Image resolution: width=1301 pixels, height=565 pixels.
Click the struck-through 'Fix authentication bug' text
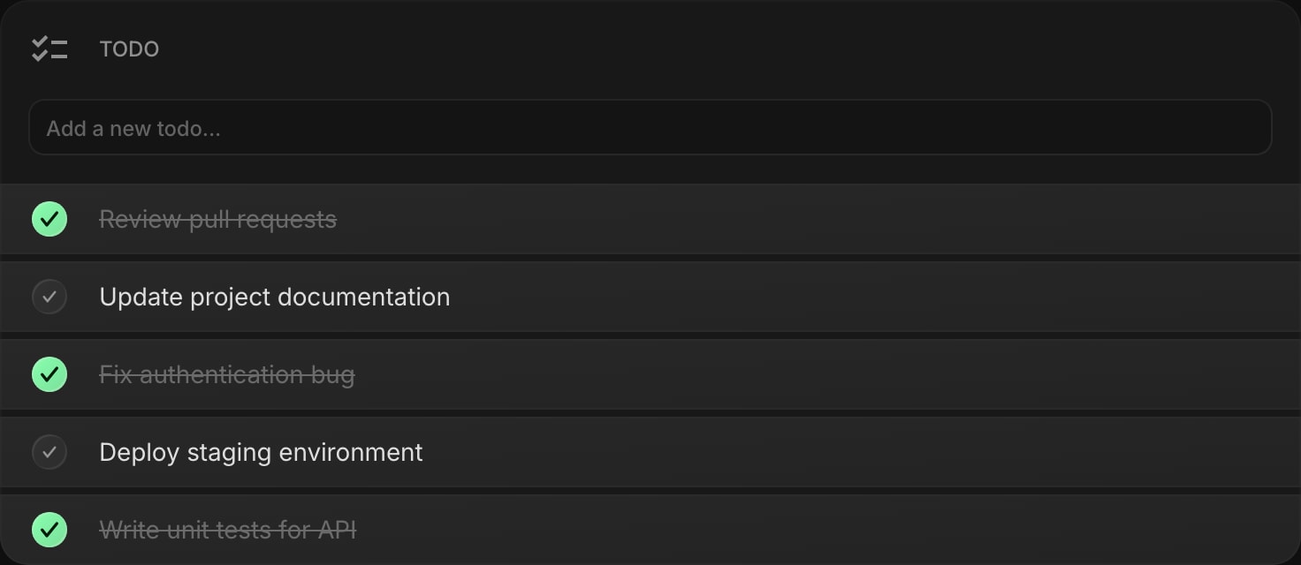(227, 374)
